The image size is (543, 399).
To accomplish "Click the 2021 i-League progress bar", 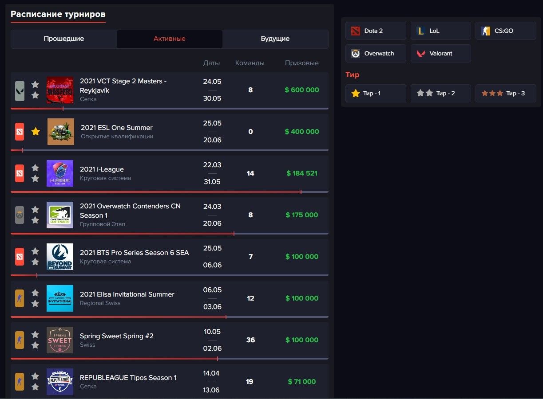I will pos(169,192).
